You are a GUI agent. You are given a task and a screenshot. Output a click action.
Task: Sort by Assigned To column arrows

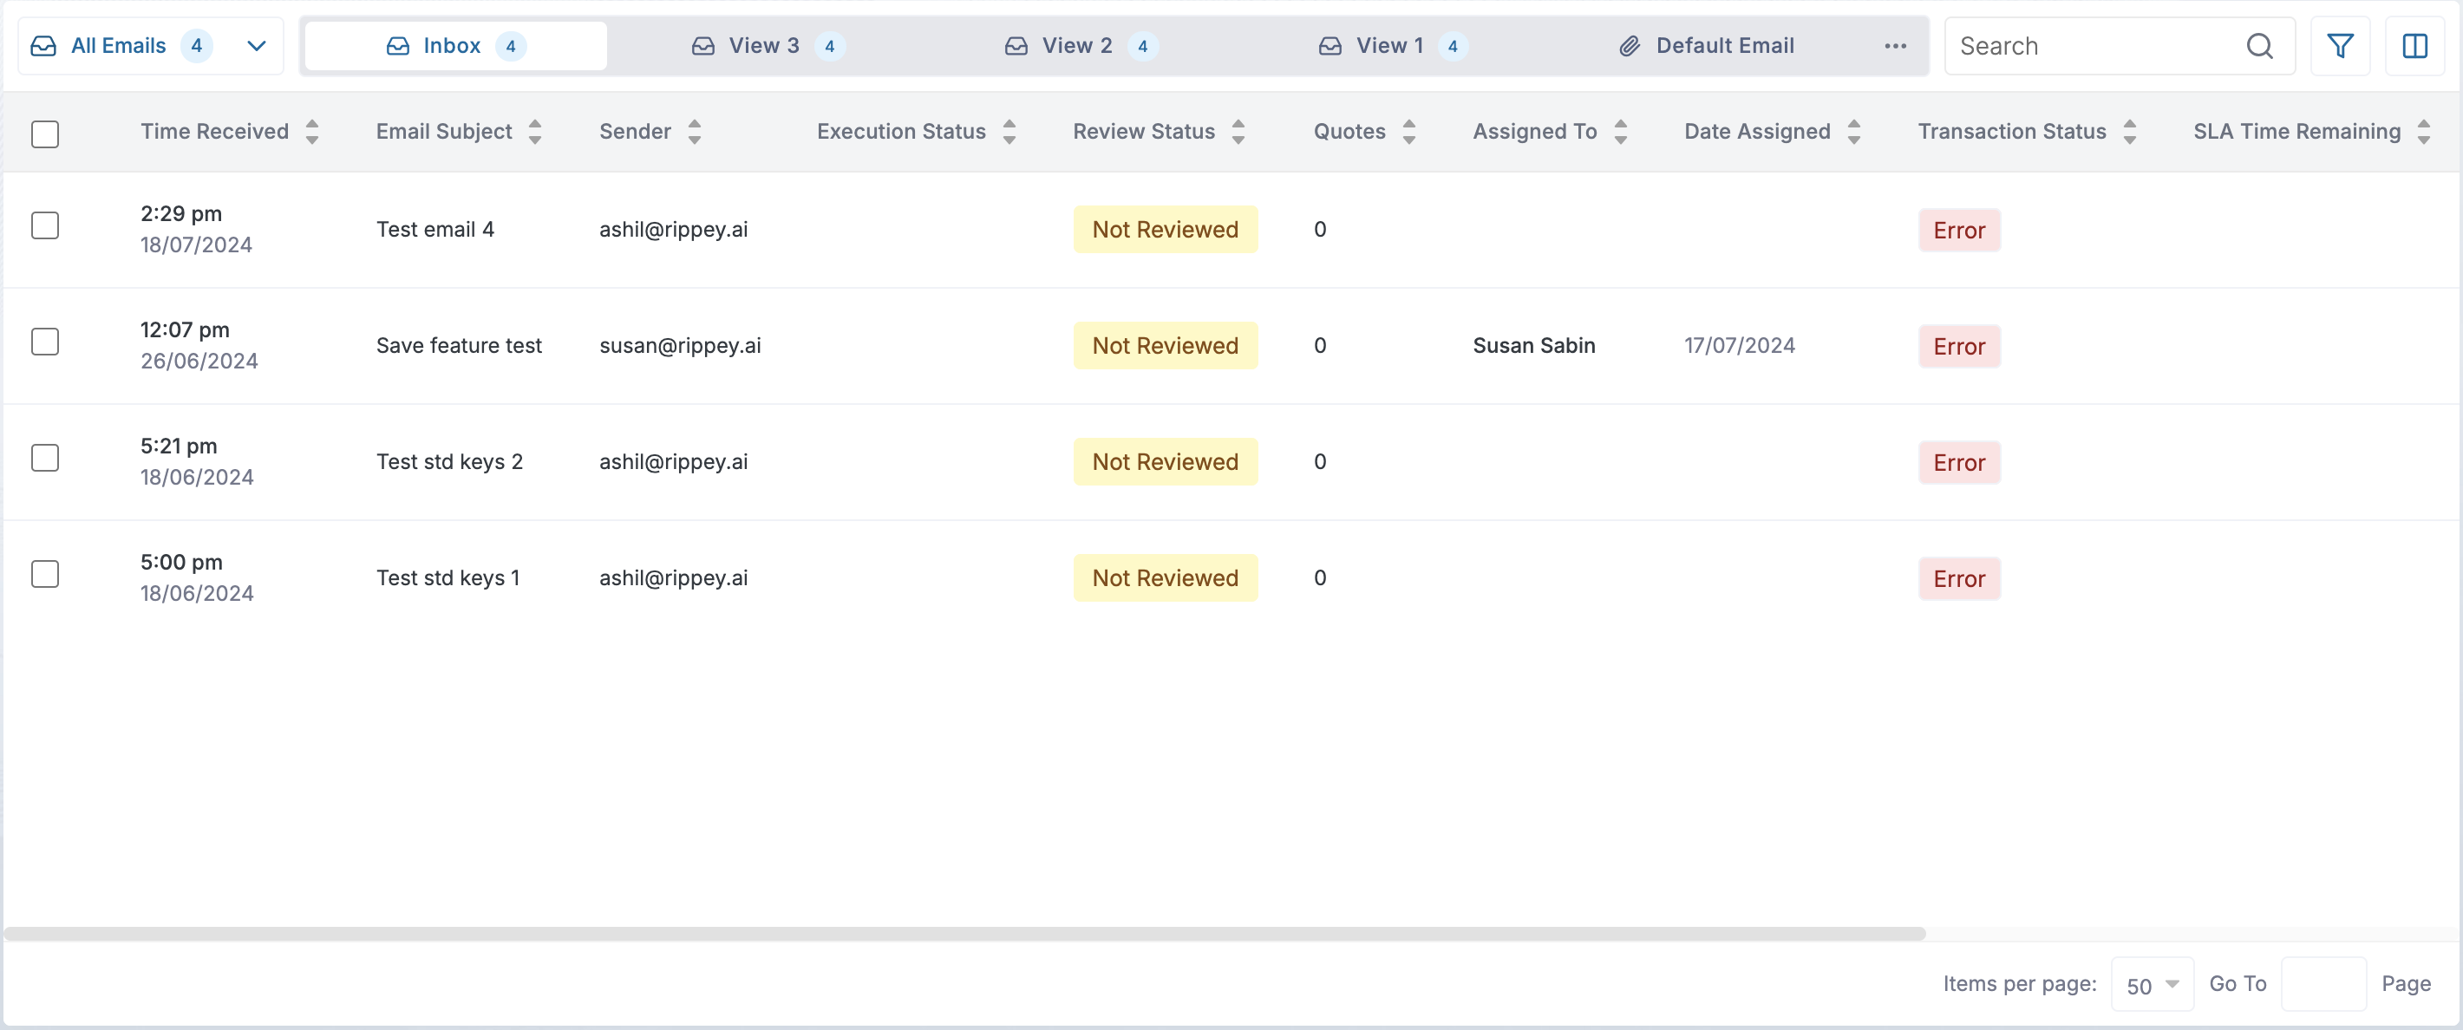point(1621,132)
